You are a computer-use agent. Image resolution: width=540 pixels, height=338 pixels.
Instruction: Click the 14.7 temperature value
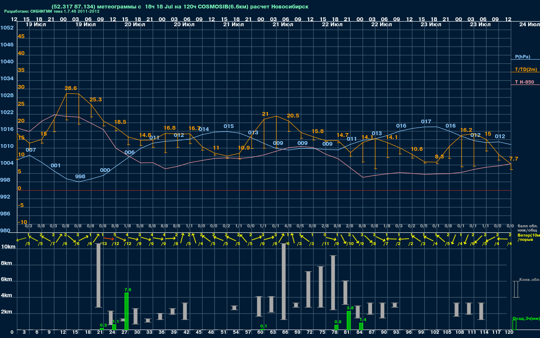[342, 135]
